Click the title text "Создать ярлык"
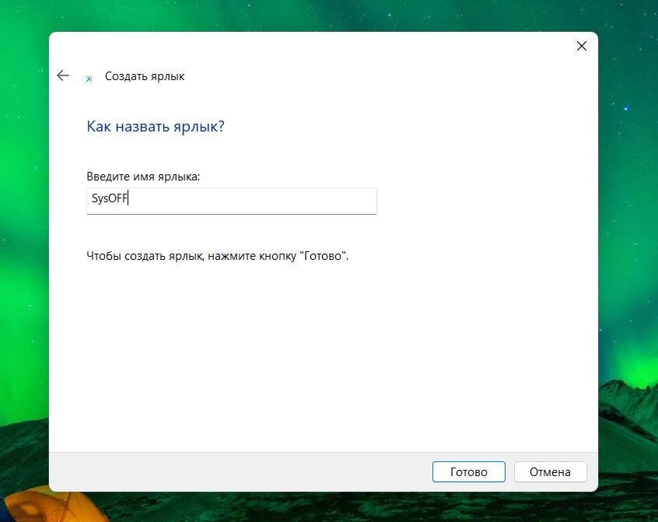Screen dimensions: 658x522 pyautogui.click(x=145, y=75)
